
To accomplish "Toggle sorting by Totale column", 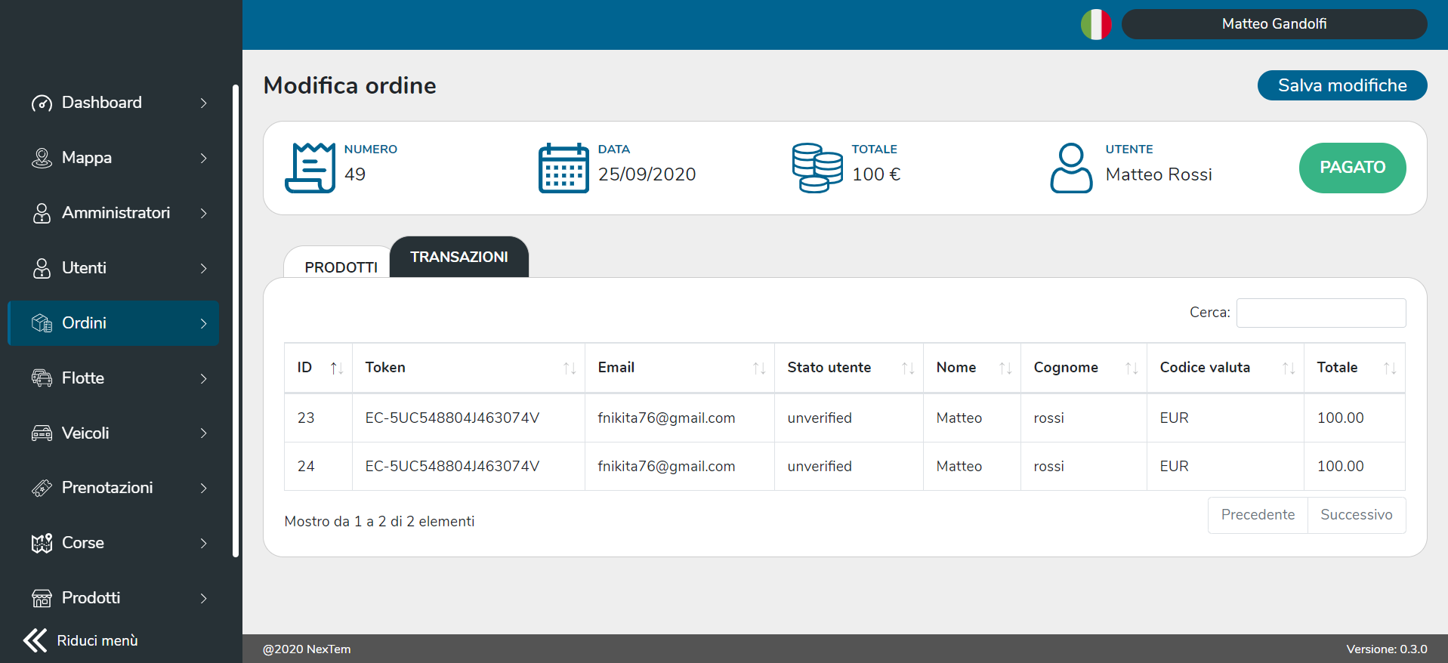I will (x=1389, y=368).
